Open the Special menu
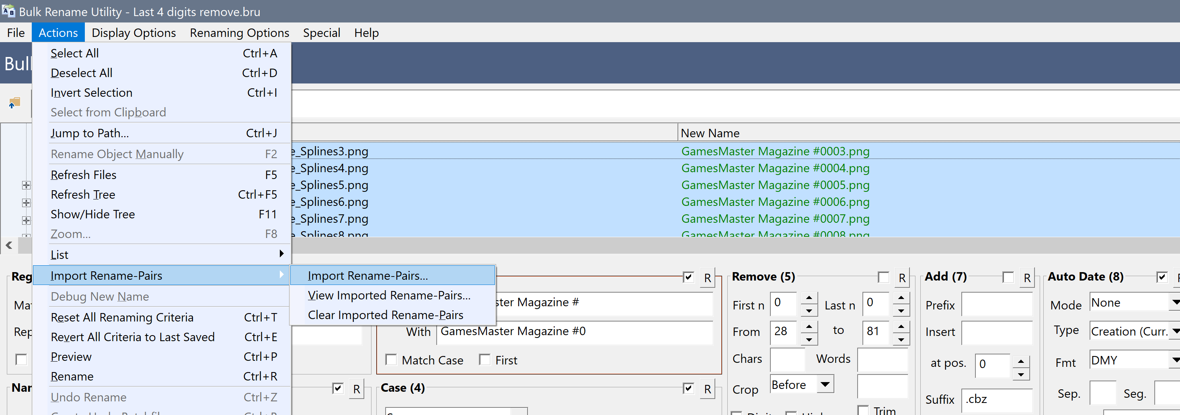The height and width of the screenshot is (415, 1180). [x=322, y=33]
